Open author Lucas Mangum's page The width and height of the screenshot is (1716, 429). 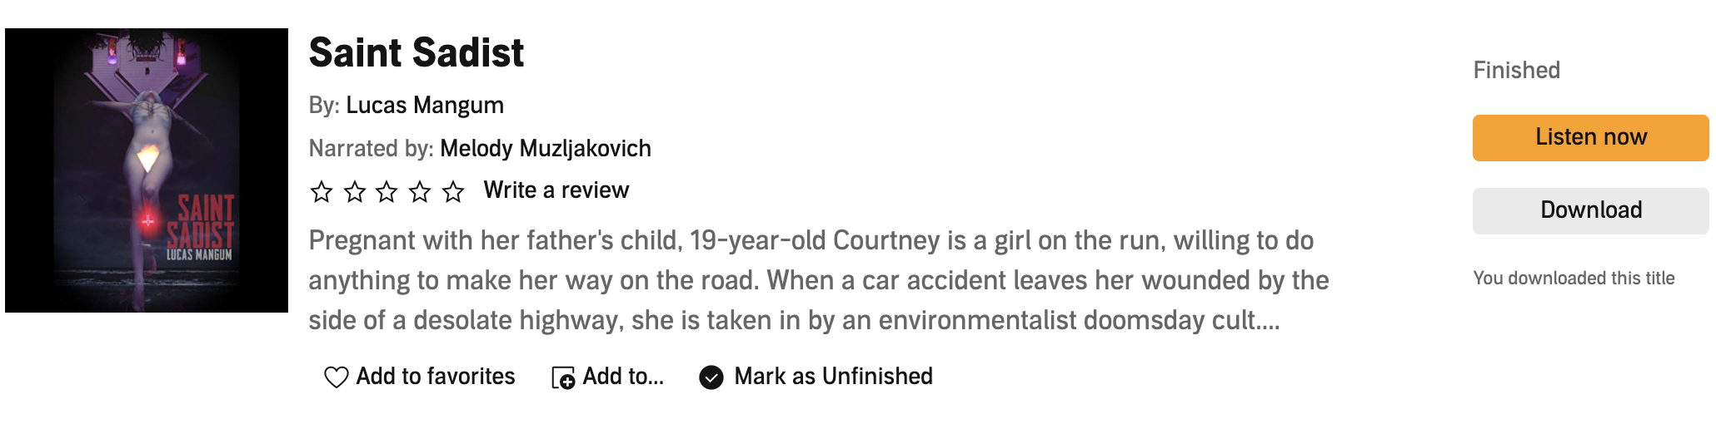tap(425, 106)
